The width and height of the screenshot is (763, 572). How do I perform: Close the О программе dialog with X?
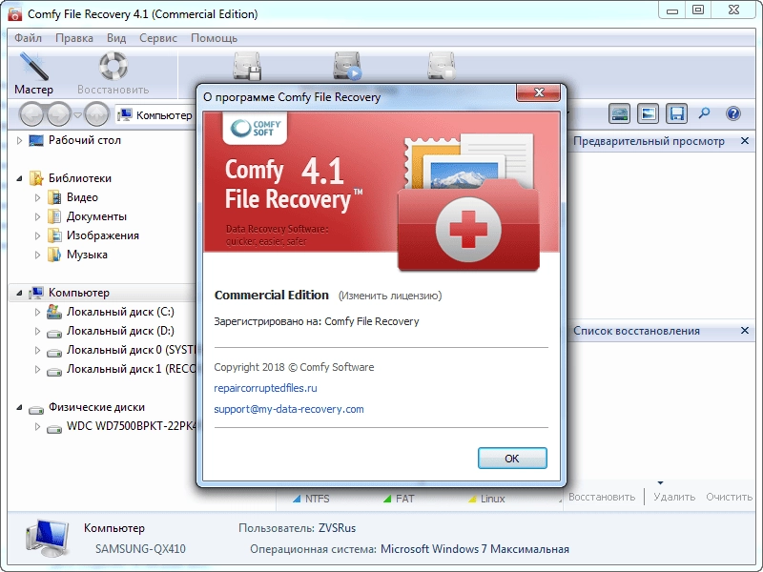click(539, 92)
